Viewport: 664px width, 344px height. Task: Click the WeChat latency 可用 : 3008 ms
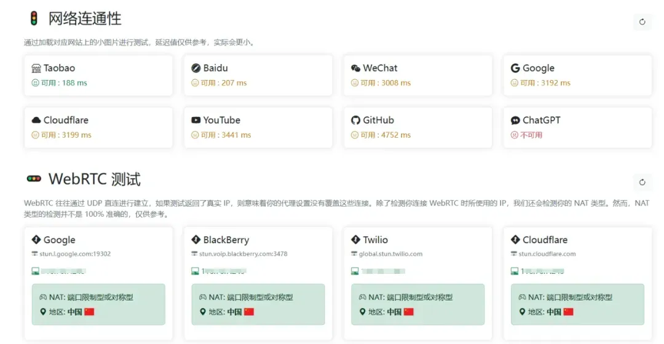[385, 83]
